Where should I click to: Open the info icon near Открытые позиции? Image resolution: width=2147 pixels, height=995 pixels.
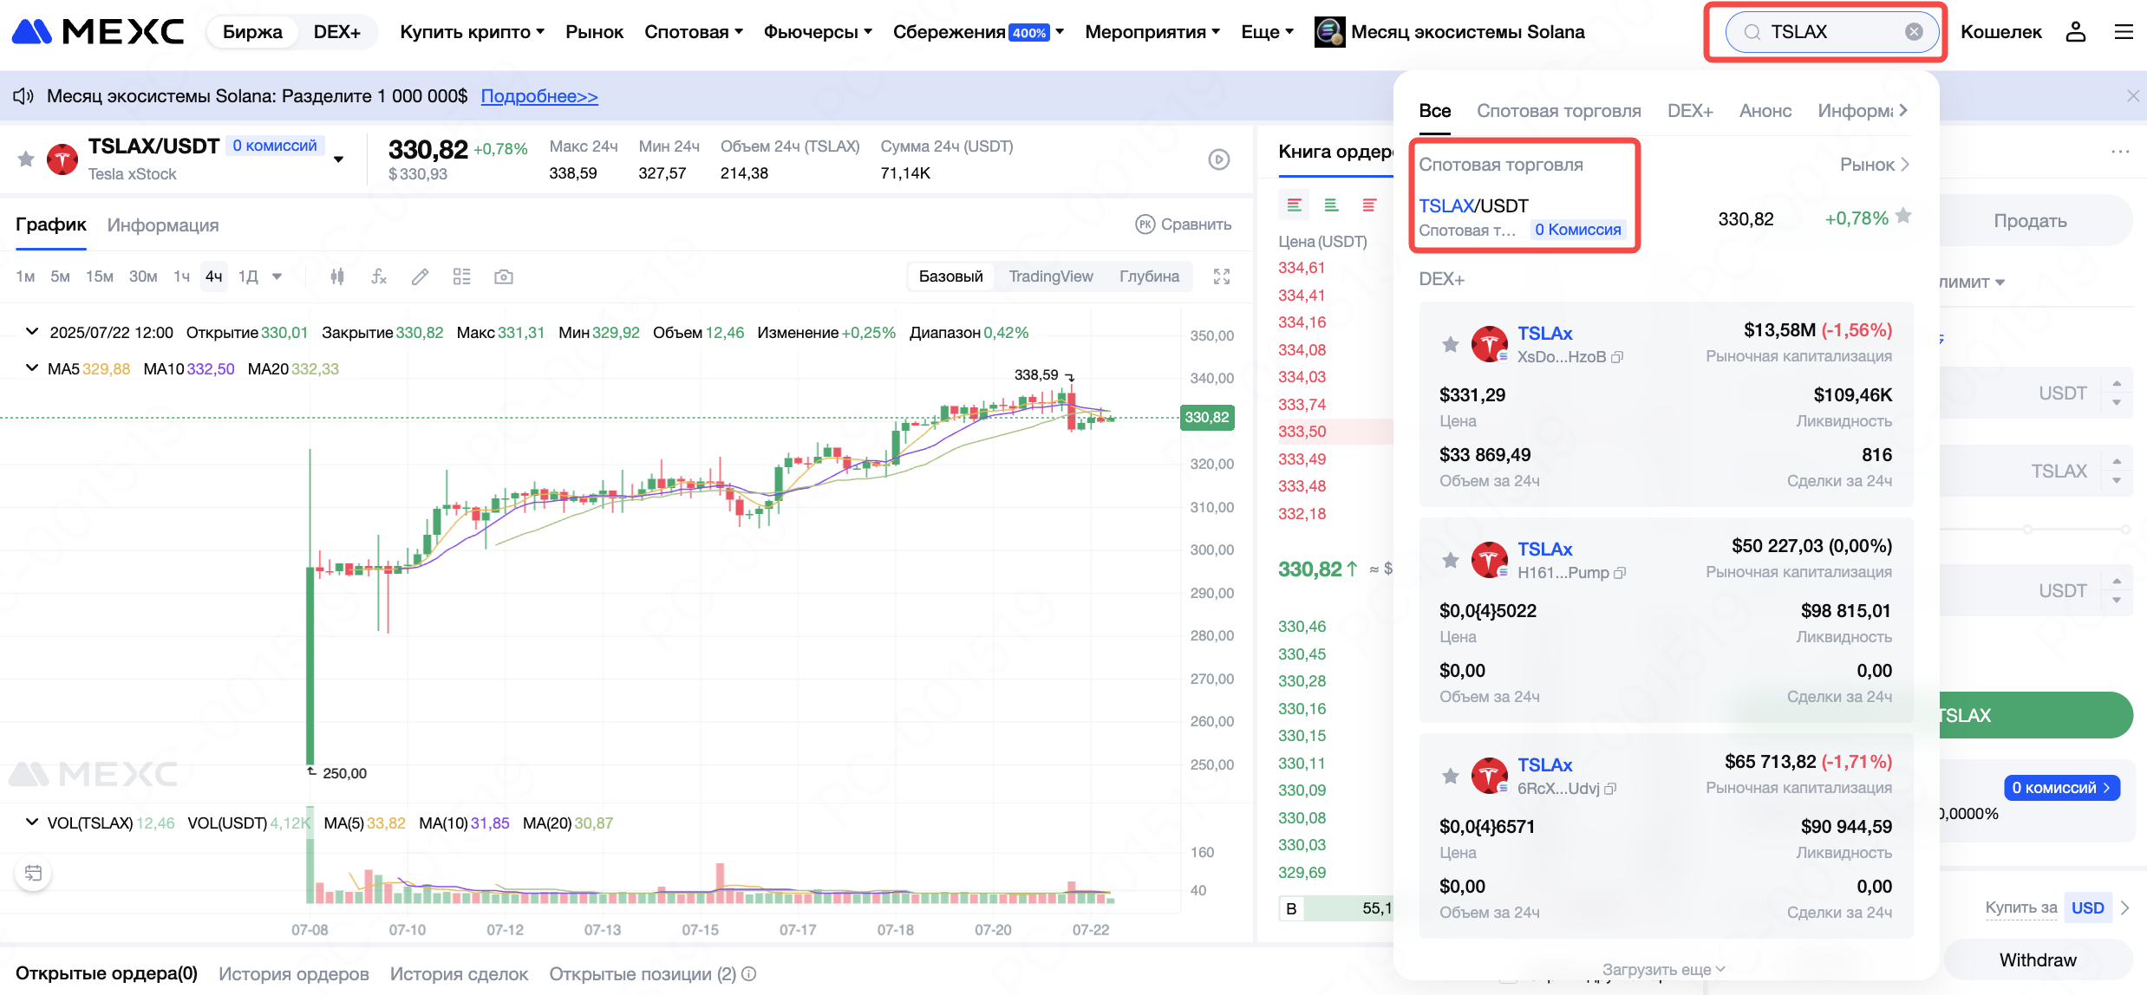(x=749, y=974)
